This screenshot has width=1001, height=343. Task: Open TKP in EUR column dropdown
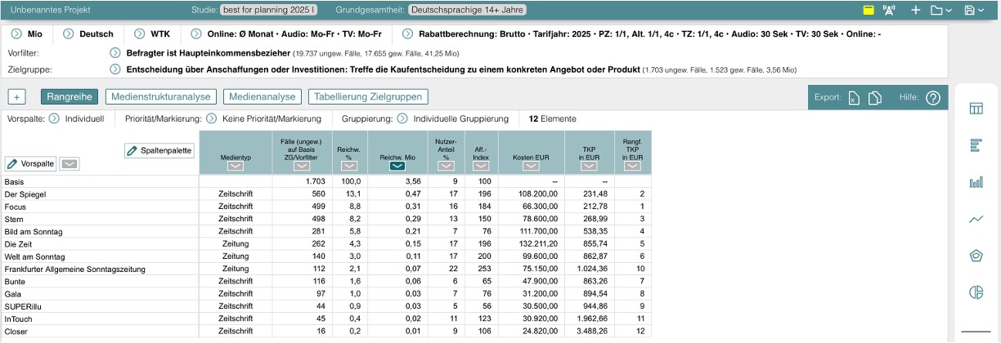click(589, 166)
